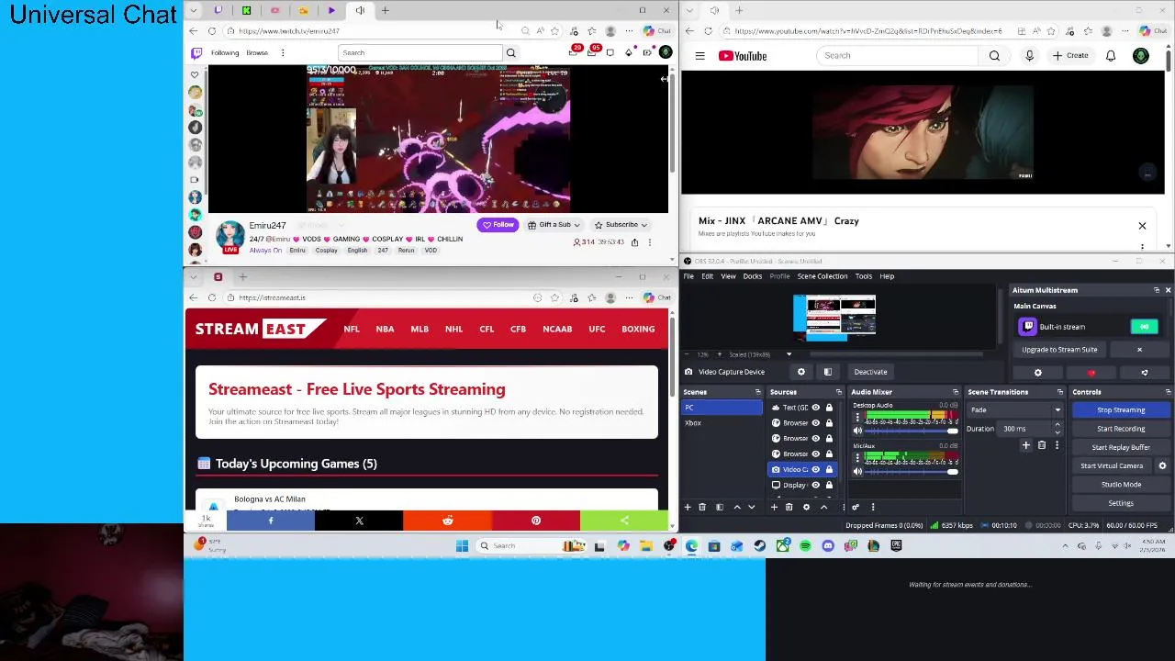Toggle lock on Text (GDI) source

829,408
